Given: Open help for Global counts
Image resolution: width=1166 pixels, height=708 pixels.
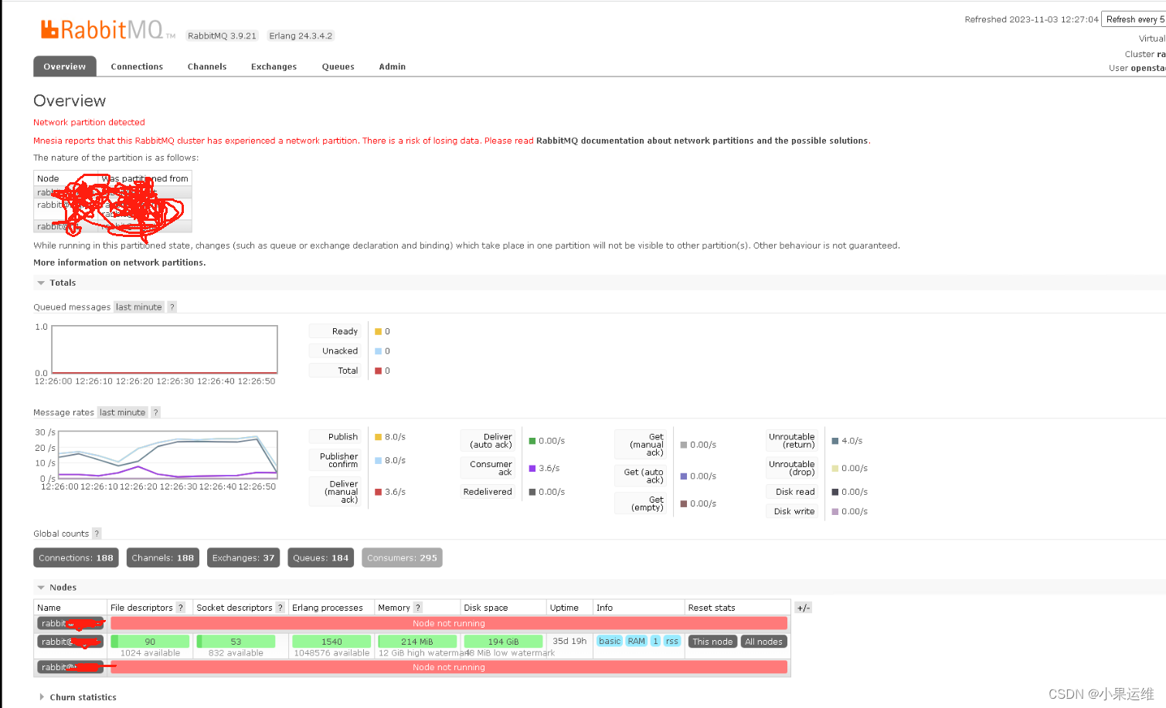Looking at the screenshot, I should coord(97,534).
